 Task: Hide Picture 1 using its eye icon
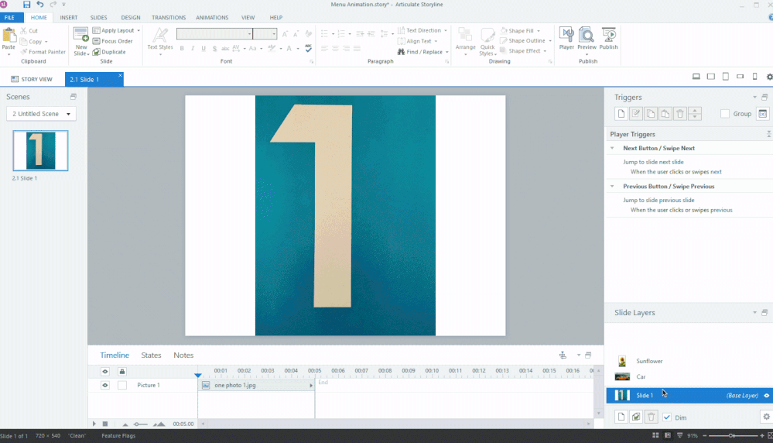click(x=105, y=385)
